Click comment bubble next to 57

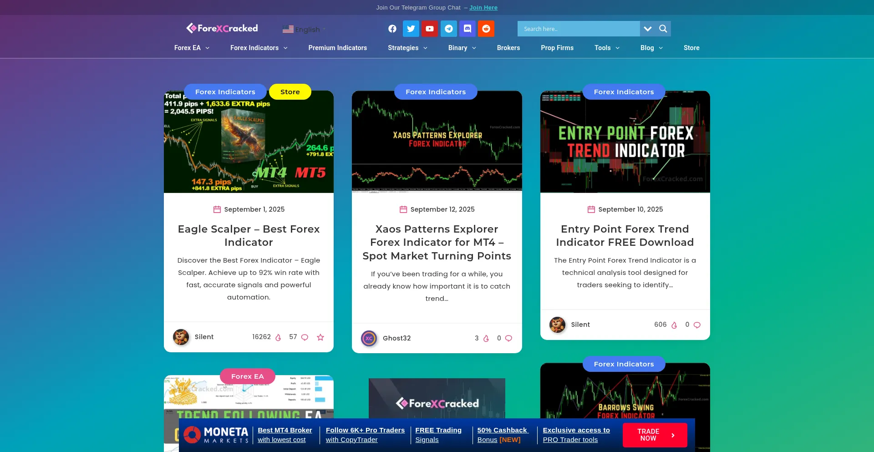pyautogui.click(x=305, y=337)
